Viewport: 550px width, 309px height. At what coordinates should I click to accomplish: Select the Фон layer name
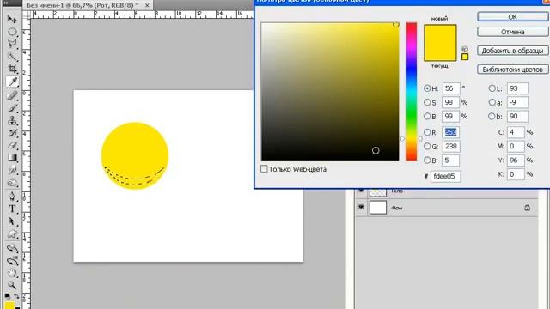click(397, 208)
